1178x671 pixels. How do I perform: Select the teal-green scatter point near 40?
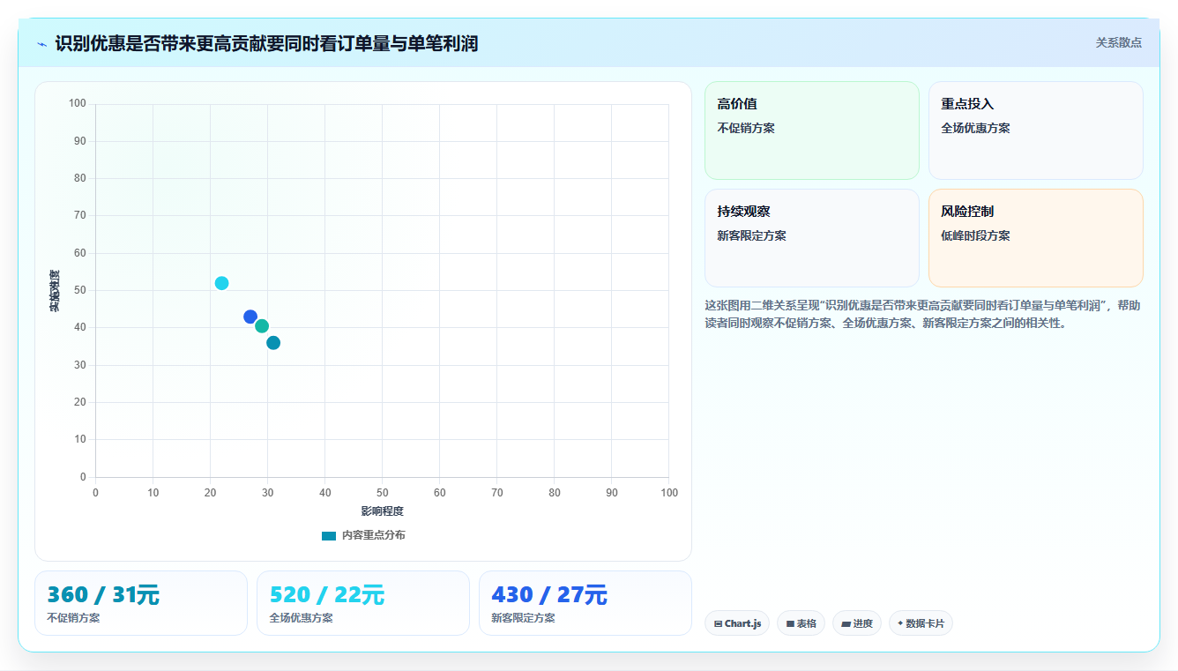[262, 326]
